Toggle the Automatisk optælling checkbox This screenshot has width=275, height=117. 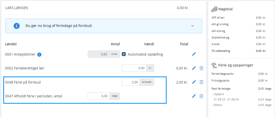pyautogui.click(x=124, y=54)
